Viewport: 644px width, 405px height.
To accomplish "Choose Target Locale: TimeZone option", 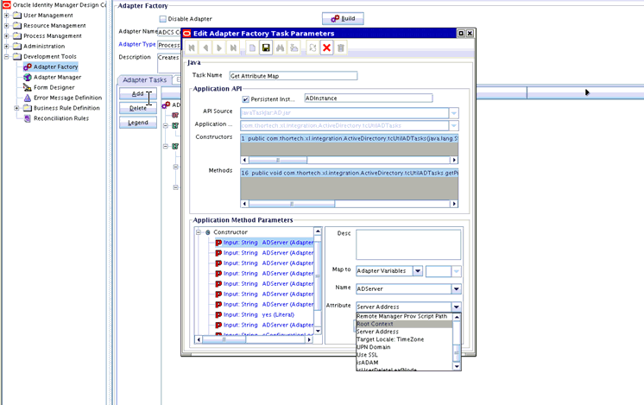I will click(x=404, y=339).
